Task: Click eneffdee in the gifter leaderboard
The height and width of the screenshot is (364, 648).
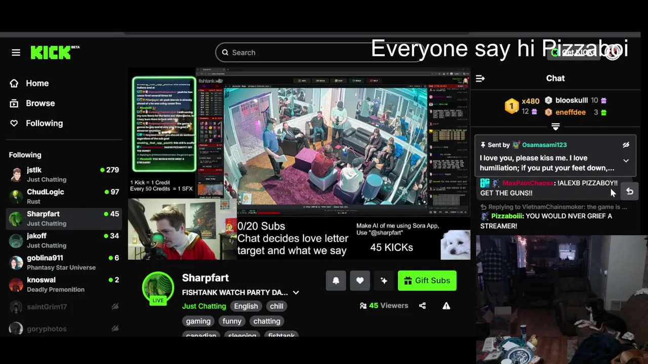Action: click(x=571, y=112)
